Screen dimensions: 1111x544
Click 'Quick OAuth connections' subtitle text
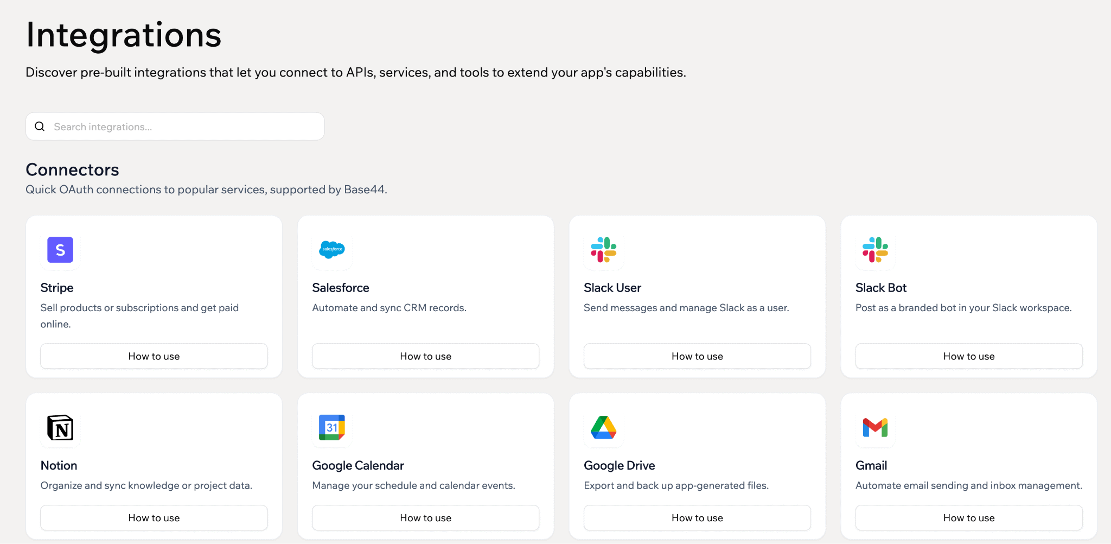206,189
